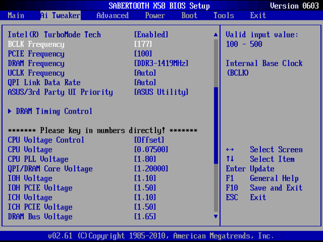The width and height of the screenshot is (323, 242).
Task: Click the Version 0603 text
Action: (x=294, y=6)
